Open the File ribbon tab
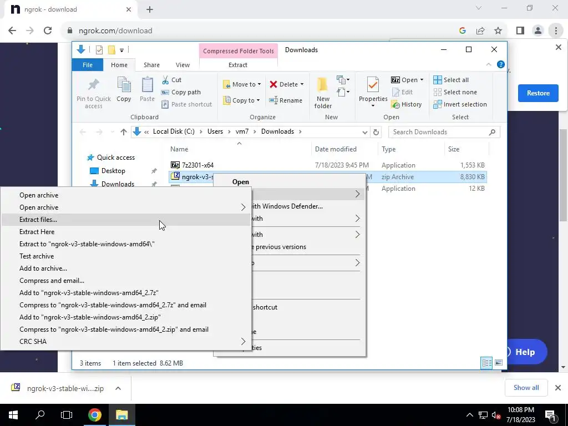Viewport: 568px width, 426px height. (88, 65)
